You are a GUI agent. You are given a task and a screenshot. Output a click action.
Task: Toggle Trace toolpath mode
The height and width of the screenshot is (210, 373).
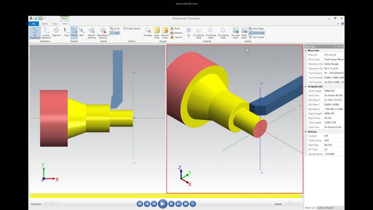pyautogui.click(x=66, y=32)
